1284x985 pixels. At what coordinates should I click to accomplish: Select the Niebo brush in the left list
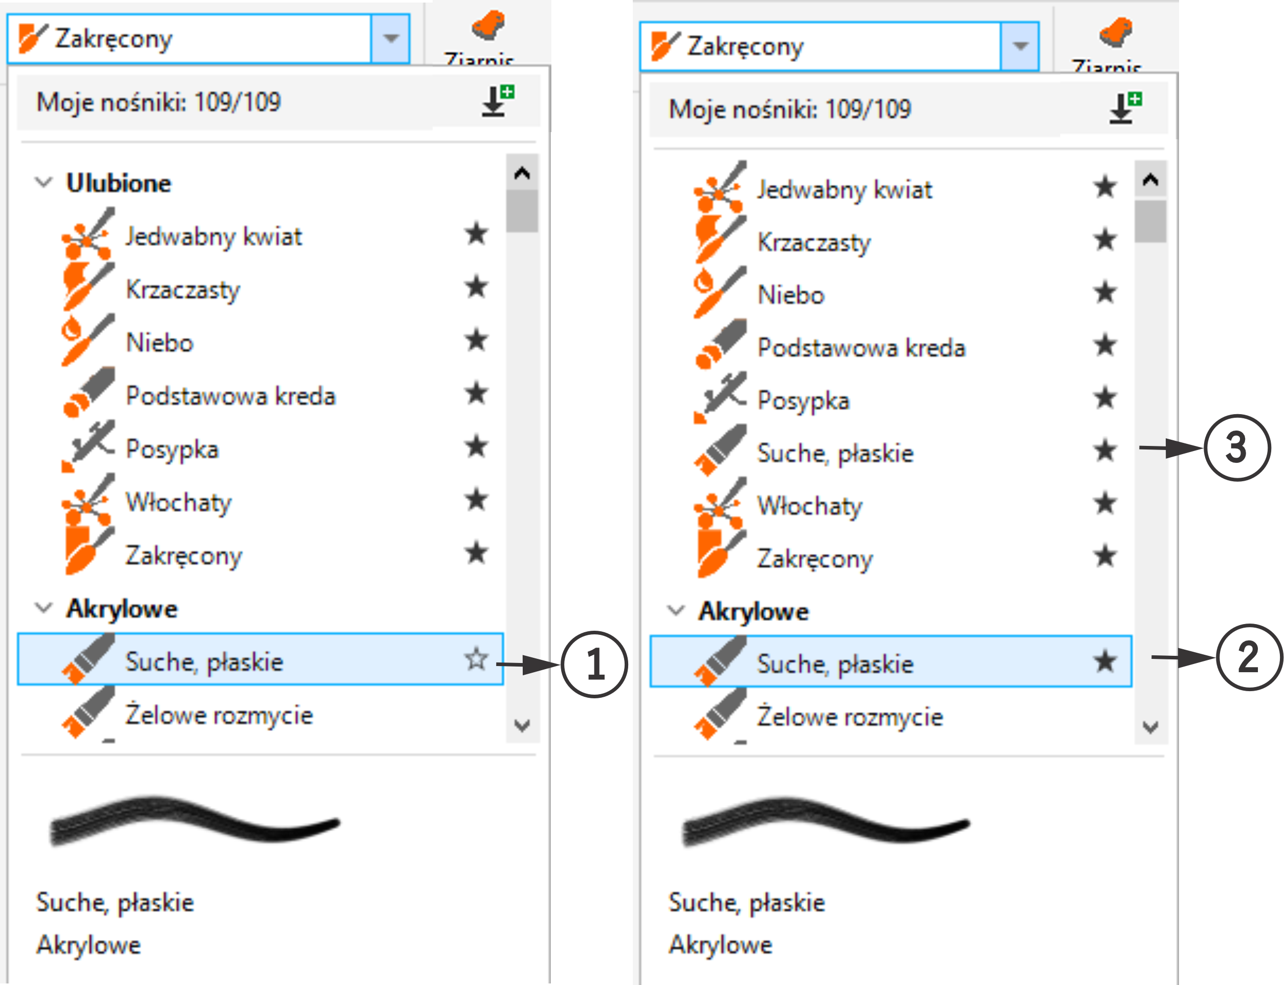point(159,342)
